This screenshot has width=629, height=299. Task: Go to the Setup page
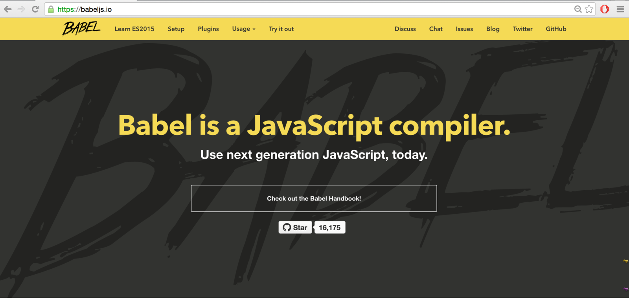[176, 29]
